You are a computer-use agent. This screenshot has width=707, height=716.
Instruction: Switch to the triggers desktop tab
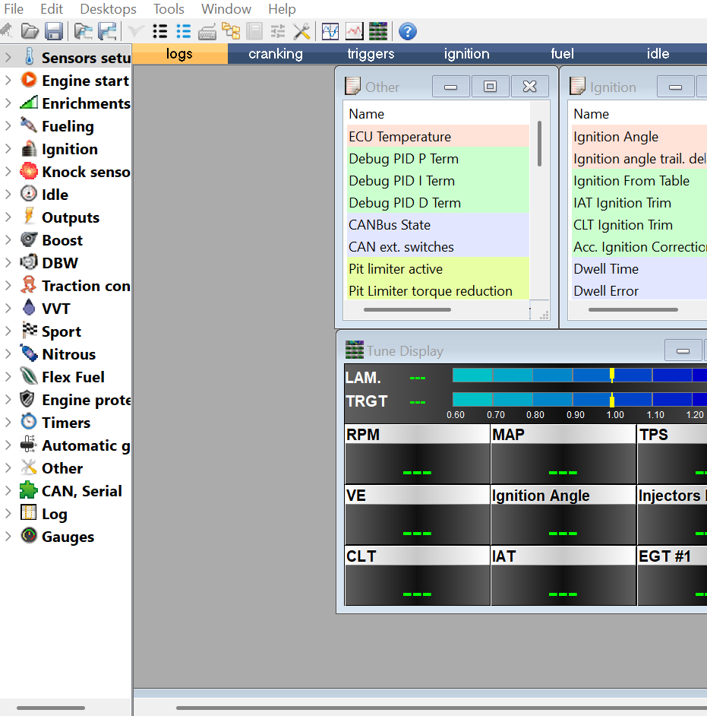[x=371, y=54]
